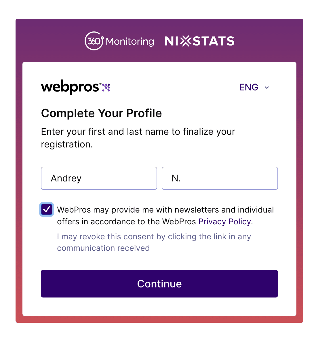318x343 pixels.
Task: Click the last name field containing N.
Action: (x=220, y=178)
